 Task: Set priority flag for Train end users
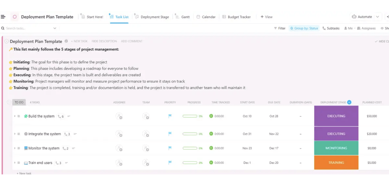pos(170,163)
